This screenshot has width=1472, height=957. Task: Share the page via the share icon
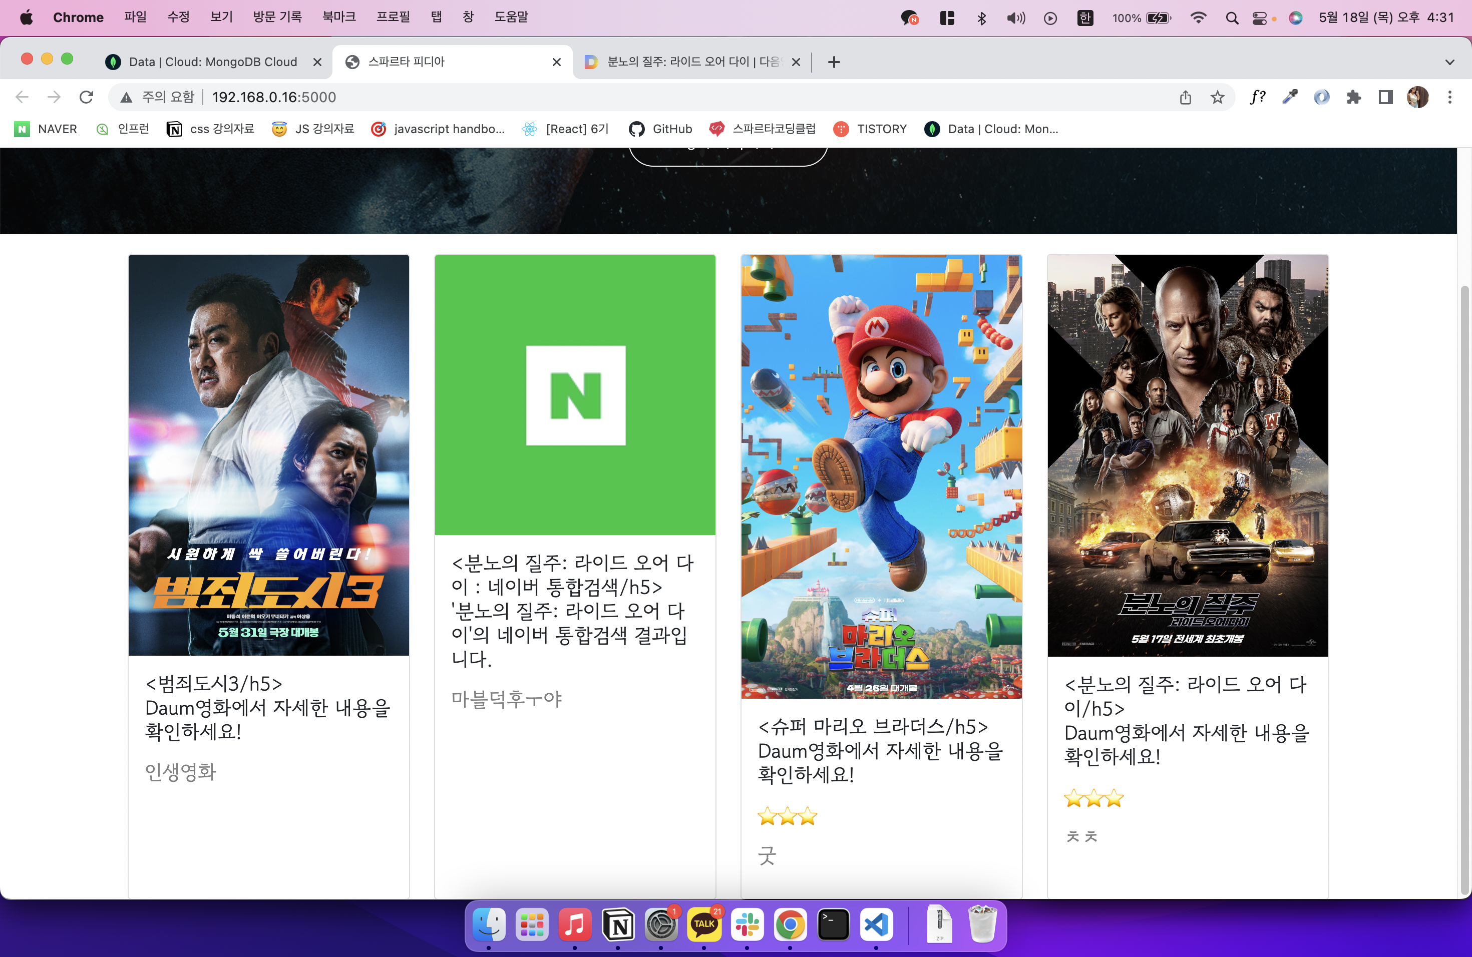[1185, 97]
